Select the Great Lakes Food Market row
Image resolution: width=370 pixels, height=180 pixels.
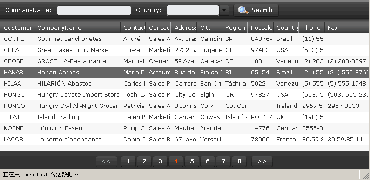(x=185, y=50)
